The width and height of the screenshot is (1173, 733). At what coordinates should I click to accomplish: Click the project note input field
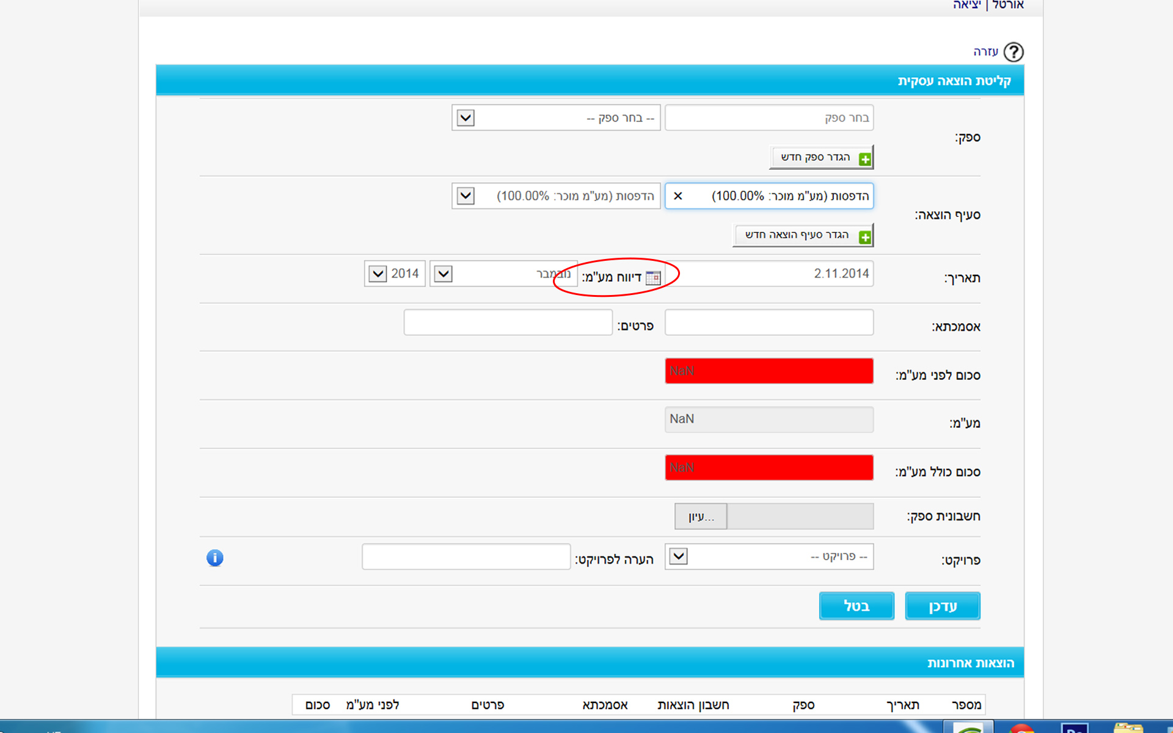(x=466, y=557)
